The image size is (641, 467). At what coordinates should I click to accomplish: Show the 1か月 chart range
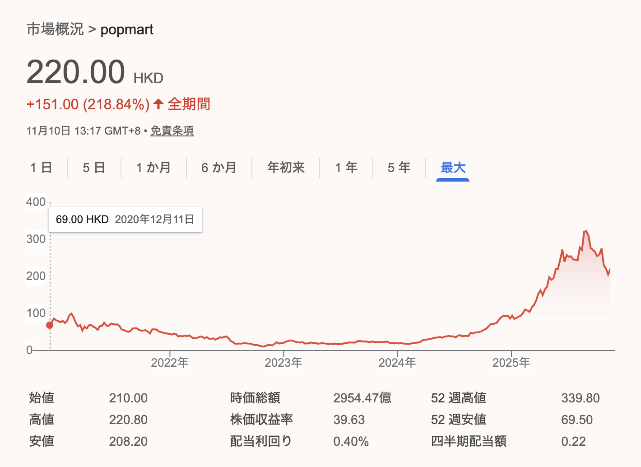(x=153, y=168)
